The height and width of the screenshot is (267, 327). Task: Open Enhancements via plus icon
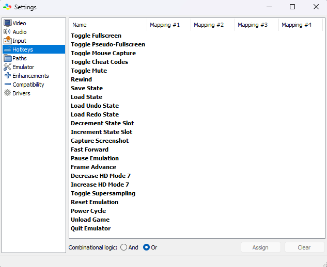7,76
